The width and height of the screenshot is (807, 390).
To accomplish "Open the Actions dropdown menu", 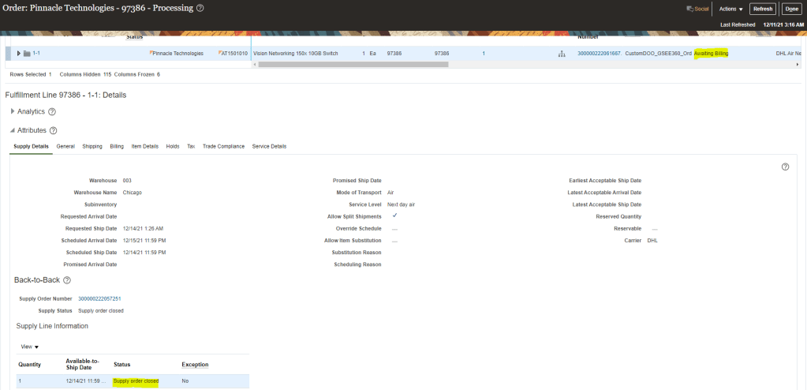I will coord(730,9).
